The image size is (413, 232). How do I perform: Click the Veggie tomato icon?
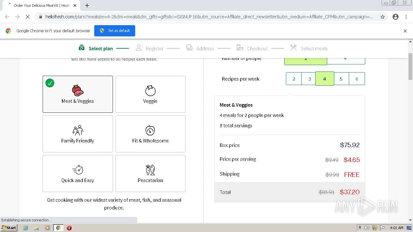coord(150,91)
